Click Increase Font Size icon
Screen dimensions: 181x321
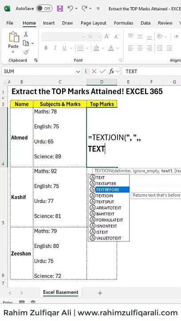click(x=107, y=37)
